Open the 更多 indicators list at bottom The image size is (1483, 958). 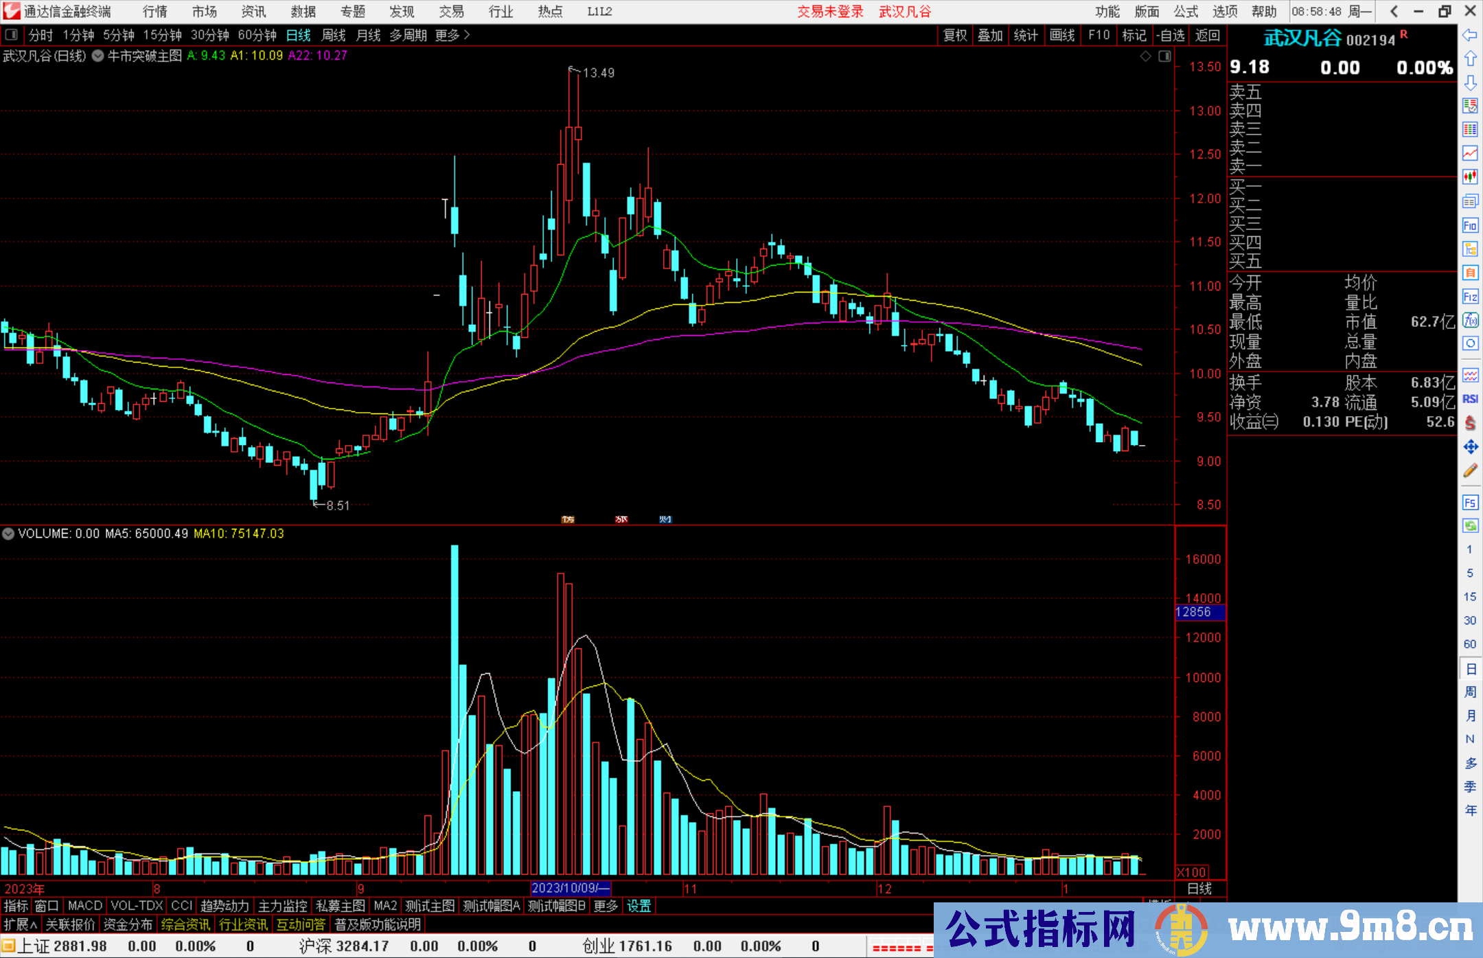click(606, 906)
